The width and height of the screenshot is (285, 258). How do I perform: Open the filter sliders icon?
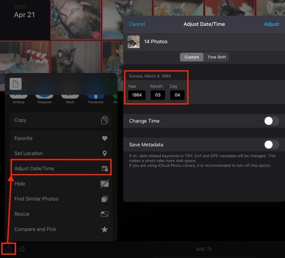pyautogui.click(x=22, y=249)
